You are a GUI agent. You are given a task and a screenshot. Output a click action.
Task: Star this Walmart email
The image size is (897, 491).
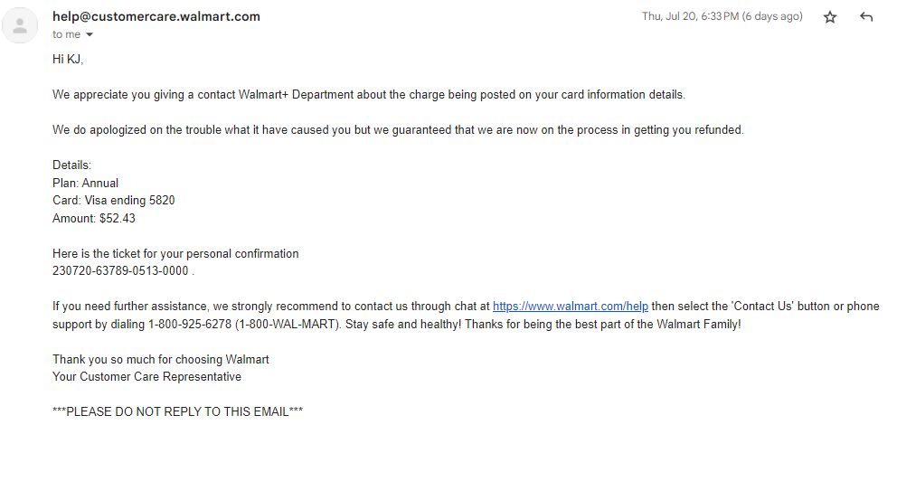coord(830,17)
